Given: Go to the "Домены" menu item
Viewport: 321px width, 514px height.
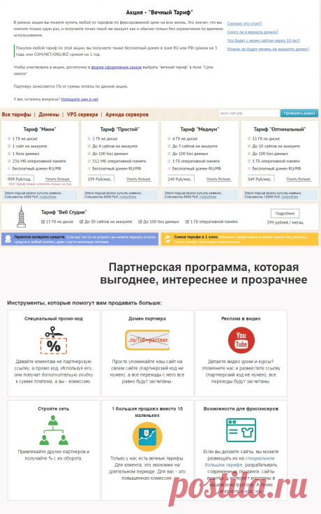Looking at the screenshot, I should (49, 115).
